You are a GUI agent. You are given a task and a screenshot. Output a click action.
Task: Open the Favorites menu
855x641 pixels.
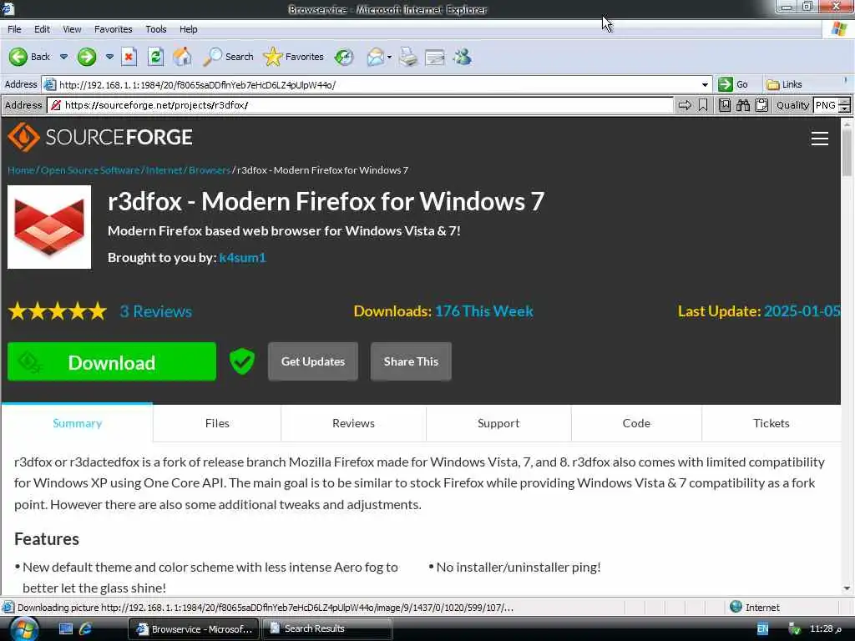[x=113, y=29]
